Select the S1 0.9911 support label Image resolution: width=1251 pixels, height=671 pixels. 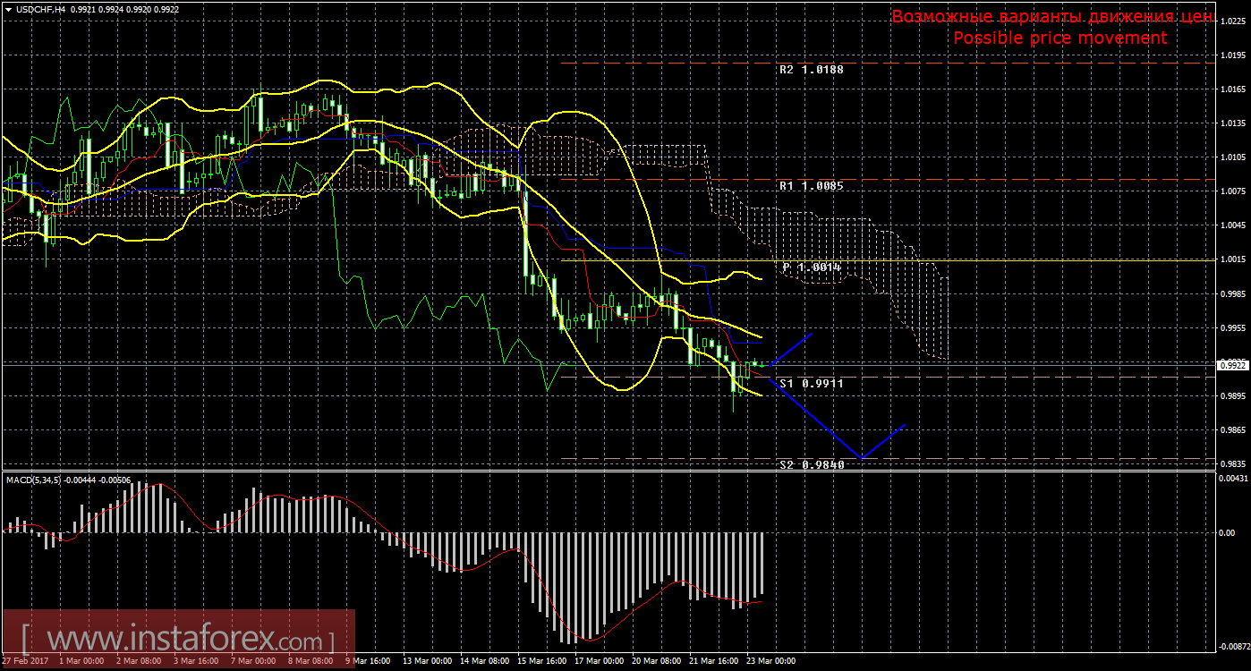tap(811, 383)
